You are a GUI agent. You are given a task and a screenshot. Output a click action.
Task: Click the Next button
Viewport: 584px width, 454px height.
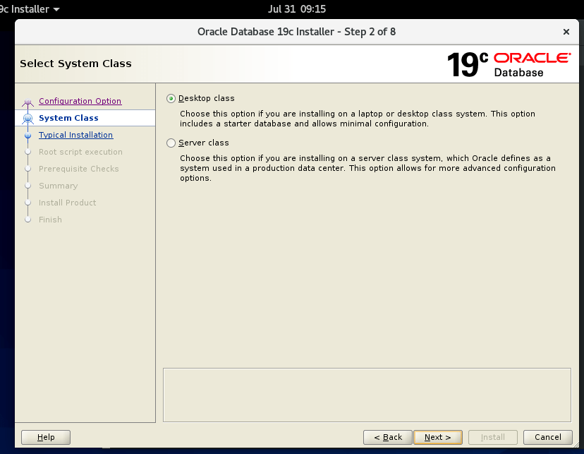pyautogui.click(x=437, y=437)
